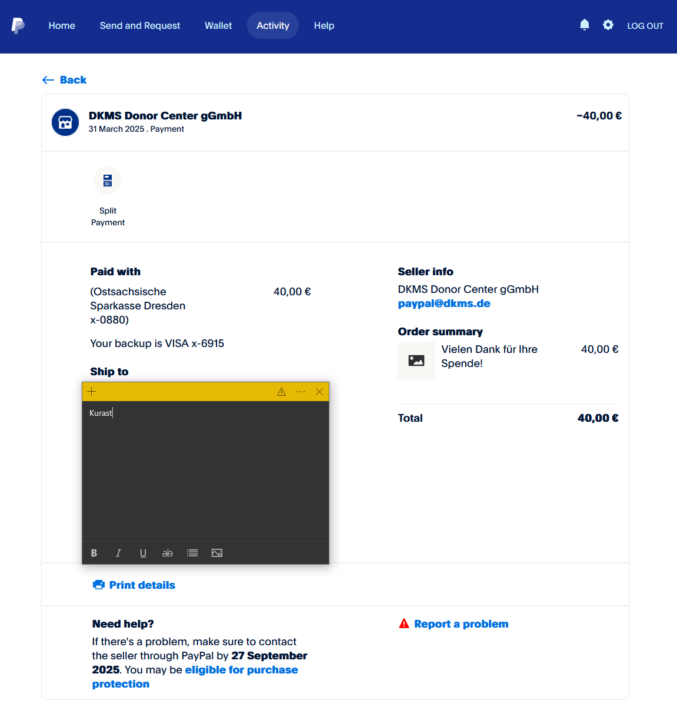This screenshot has height=714, width=677.
Task: Toggle italic formatting in sticky note
Action: tap(118, 553)
